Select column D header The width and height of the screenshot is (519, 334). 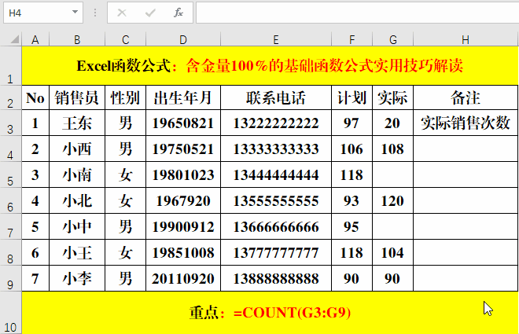coord(183,39)
